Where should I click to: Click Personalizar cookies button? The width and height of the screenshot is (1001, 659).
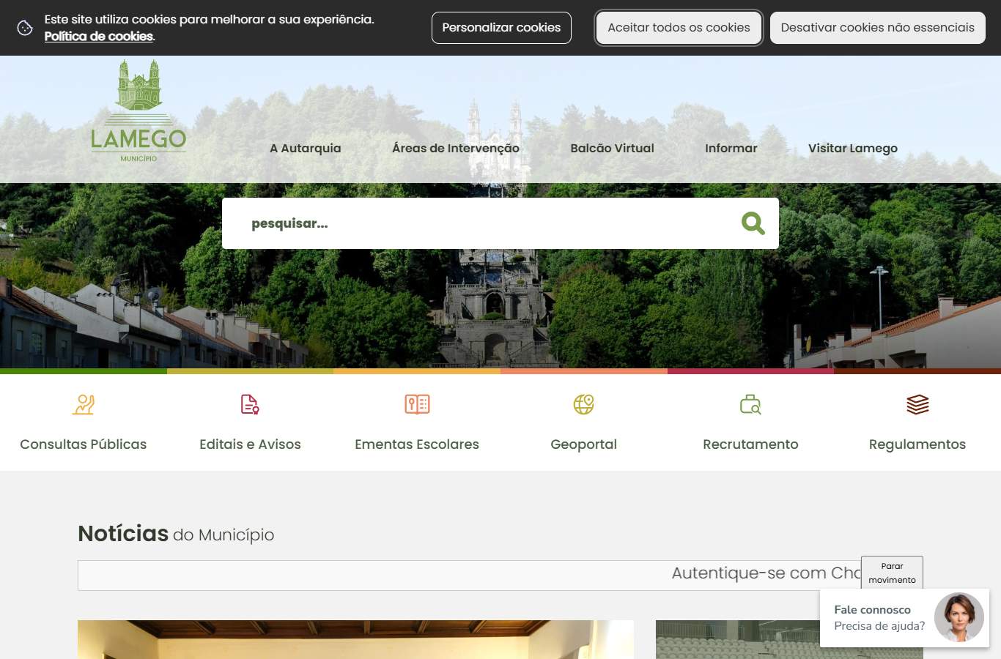point(501,28)
